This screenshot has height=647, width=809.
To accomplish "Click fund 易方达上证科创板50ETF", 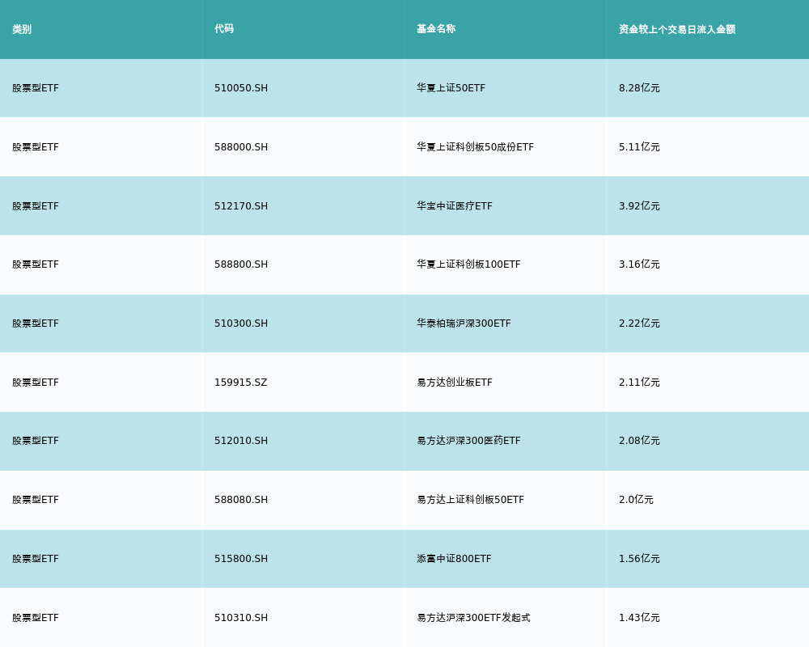I will [471, 500].
